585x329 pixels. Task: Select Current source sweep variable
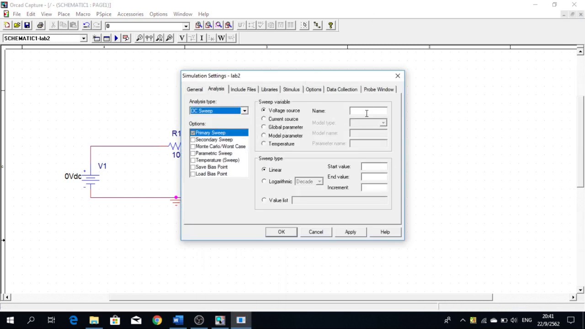point(264,119)
